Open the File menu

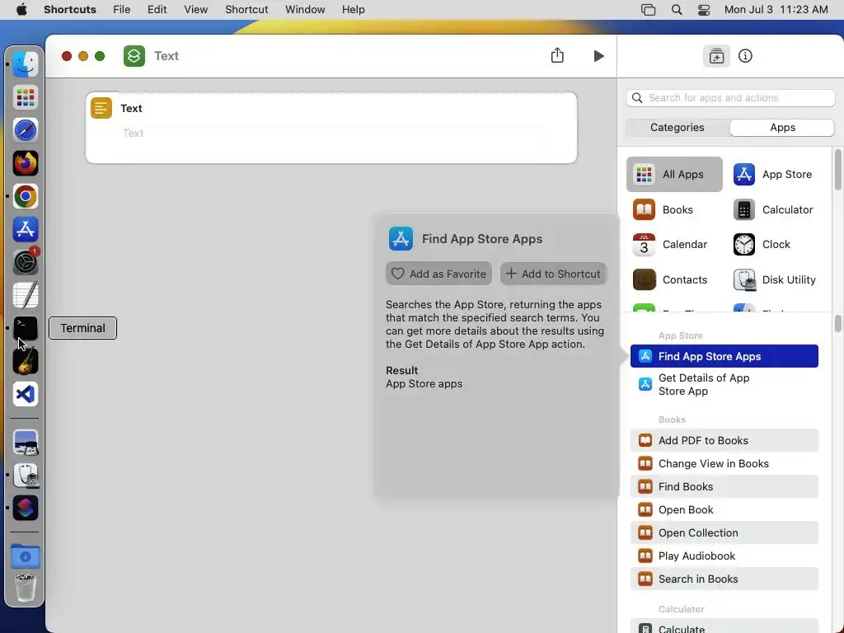(122, 10)
